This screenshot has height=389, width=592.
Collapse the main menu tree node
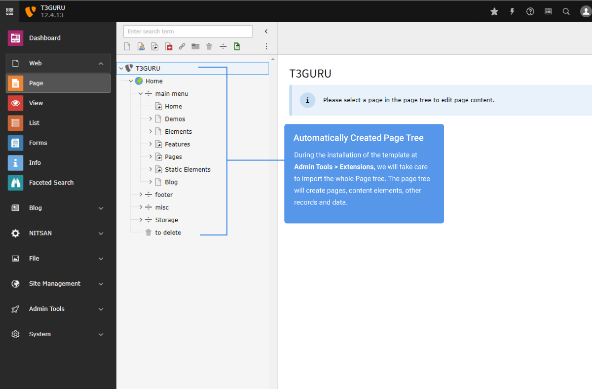[141, 93]
